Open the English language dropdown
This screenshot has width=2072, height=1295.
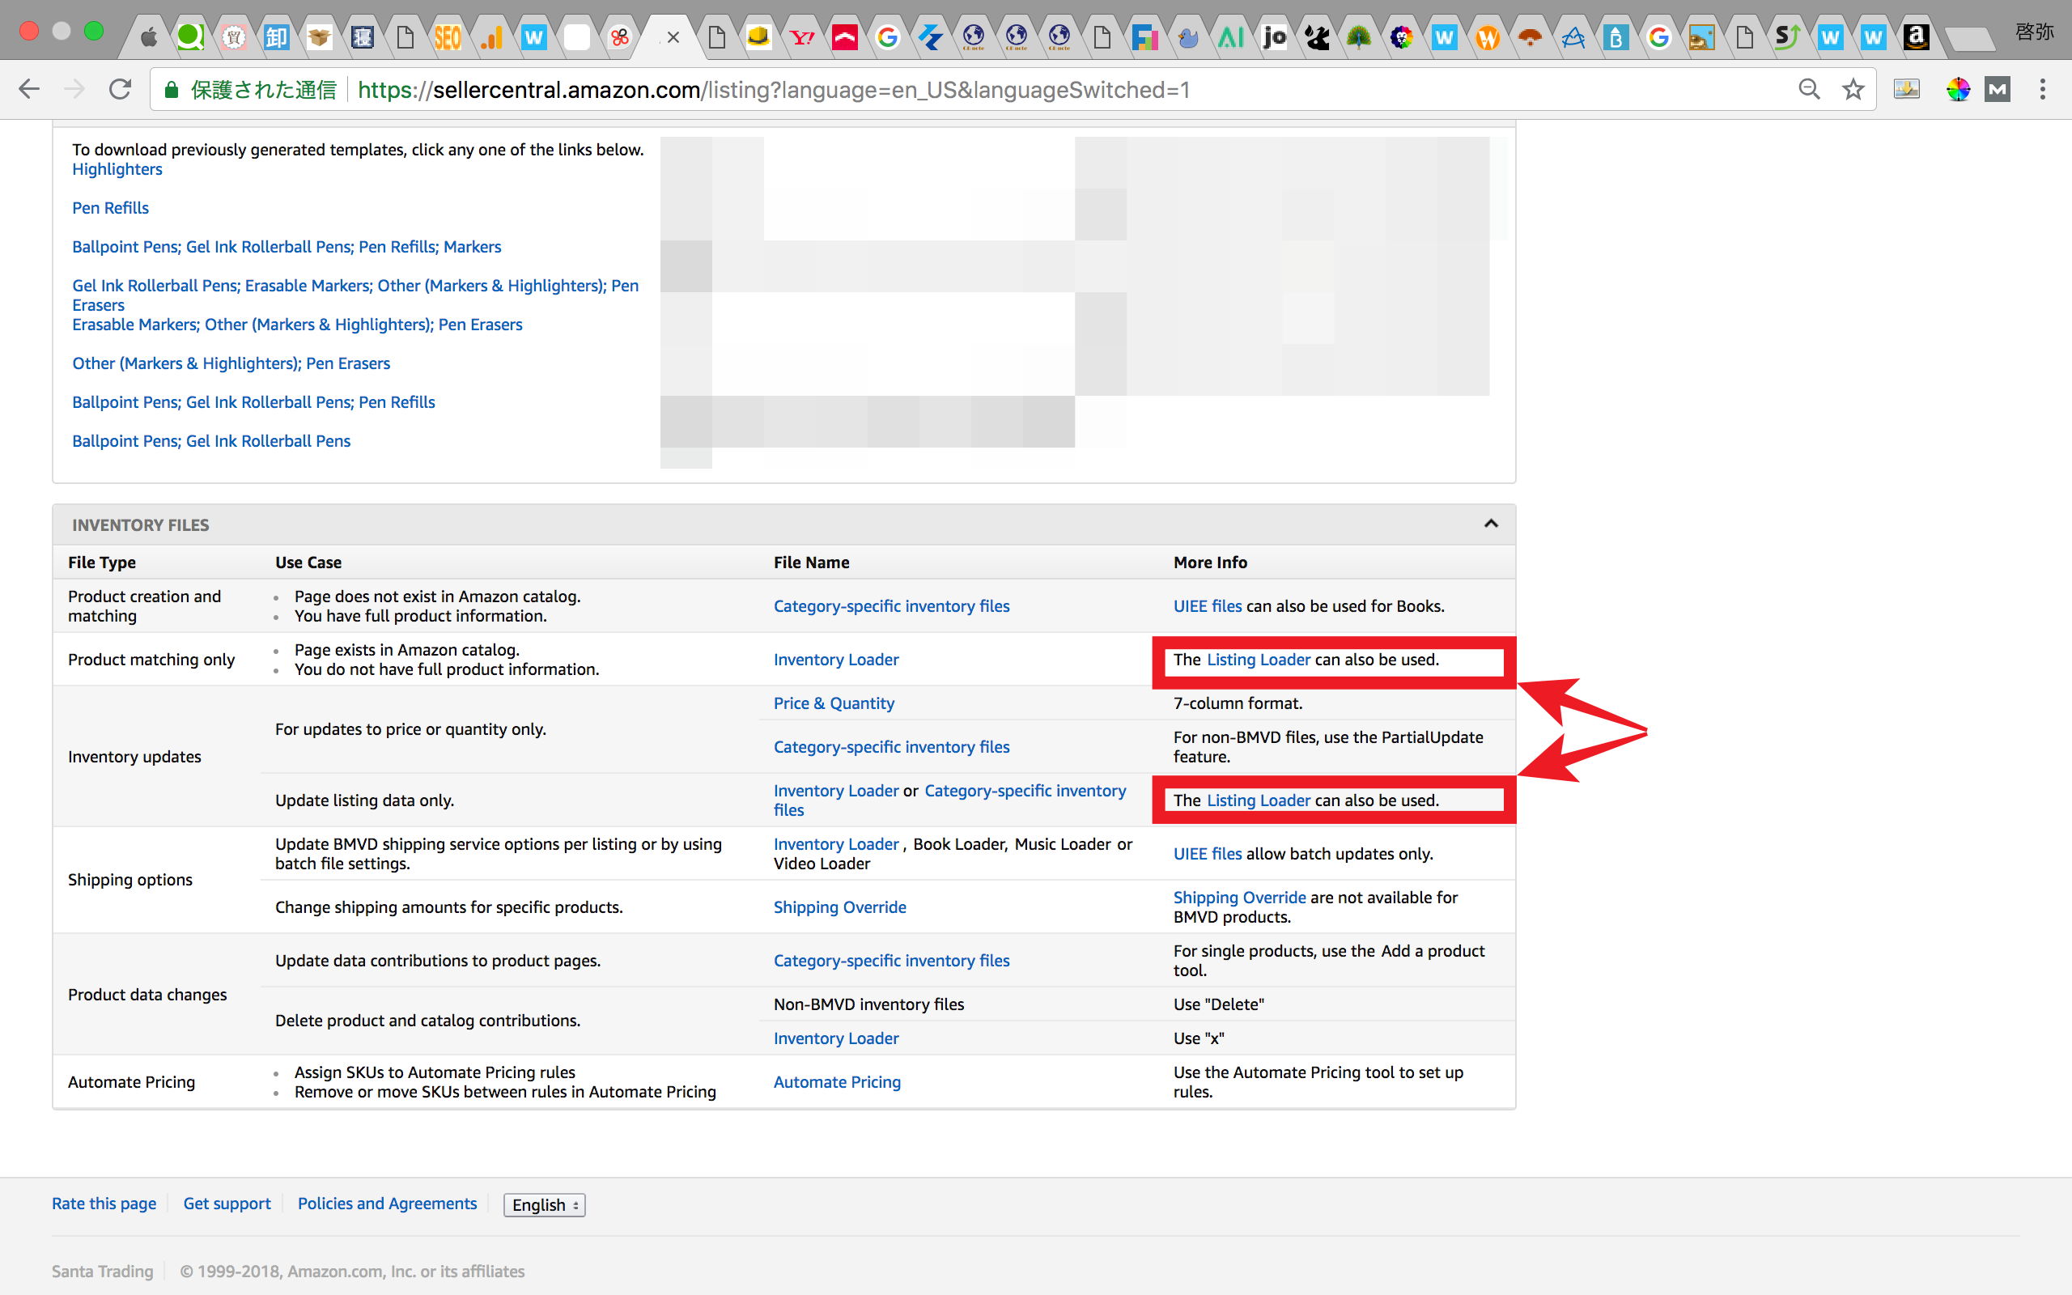point(545,1204)
